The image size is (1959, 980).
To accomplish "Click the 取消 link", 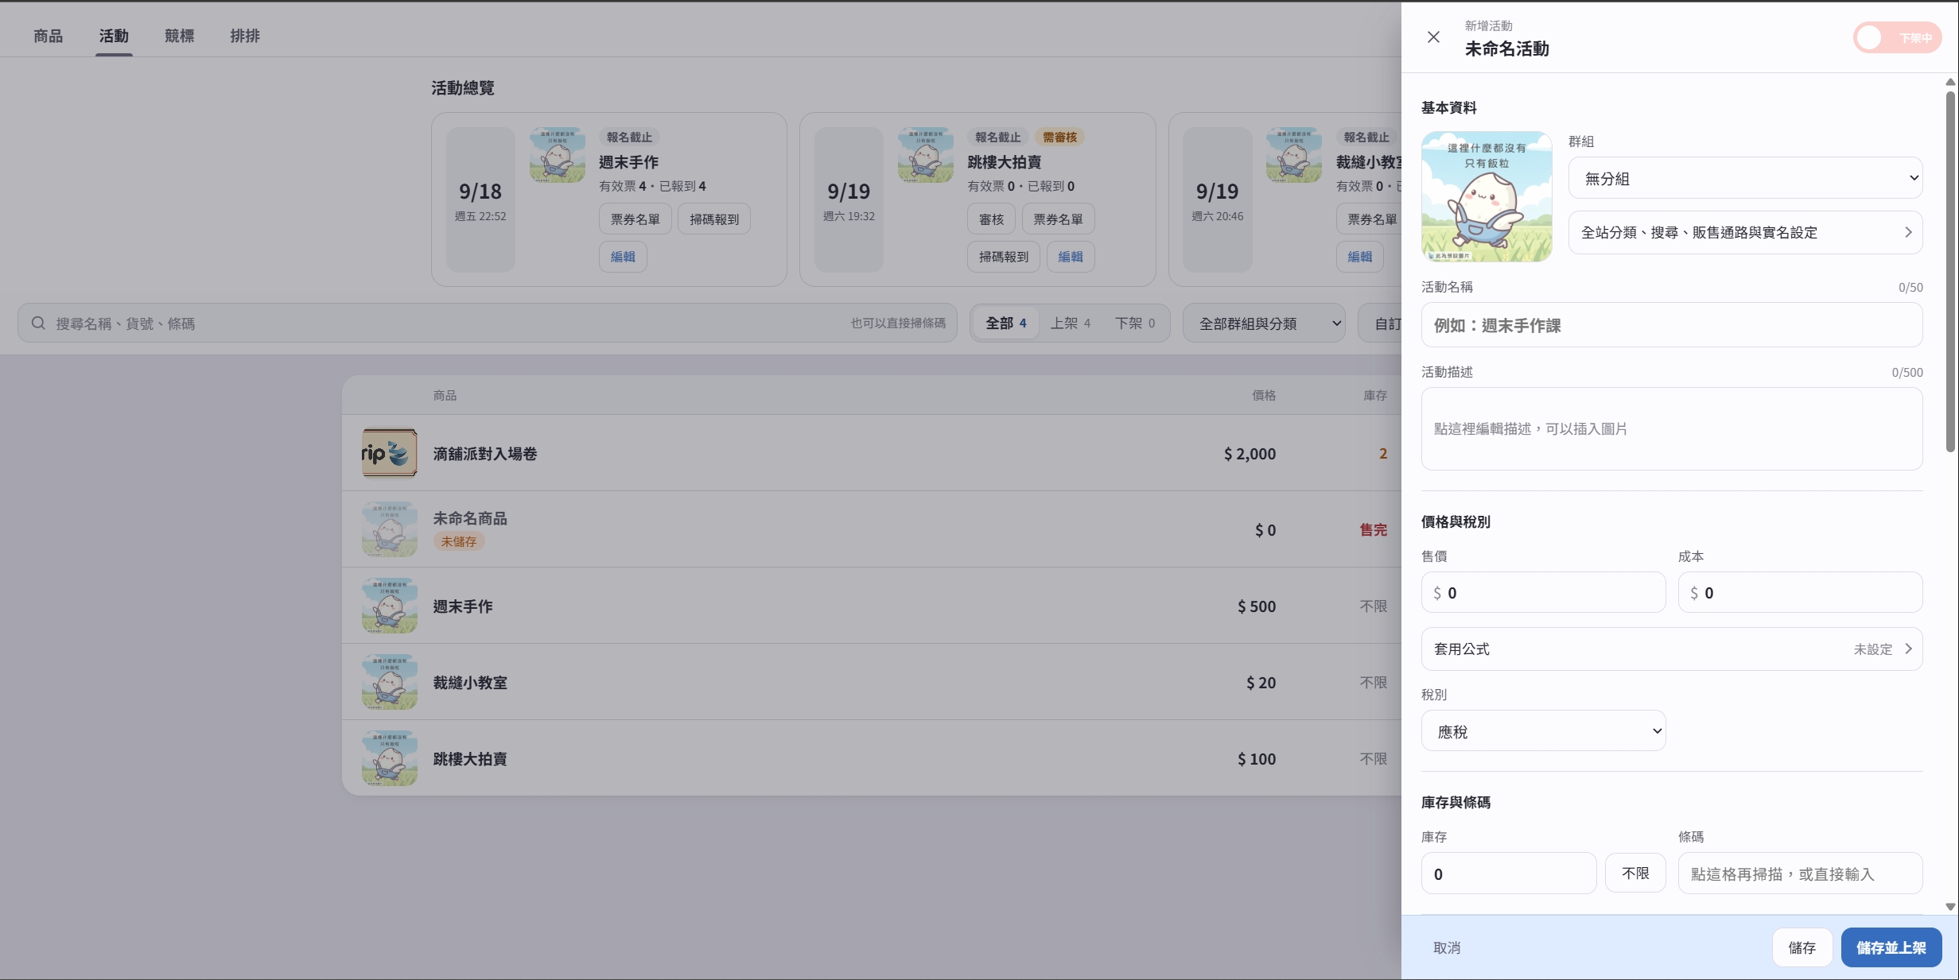I will [x=1447, y=947].
